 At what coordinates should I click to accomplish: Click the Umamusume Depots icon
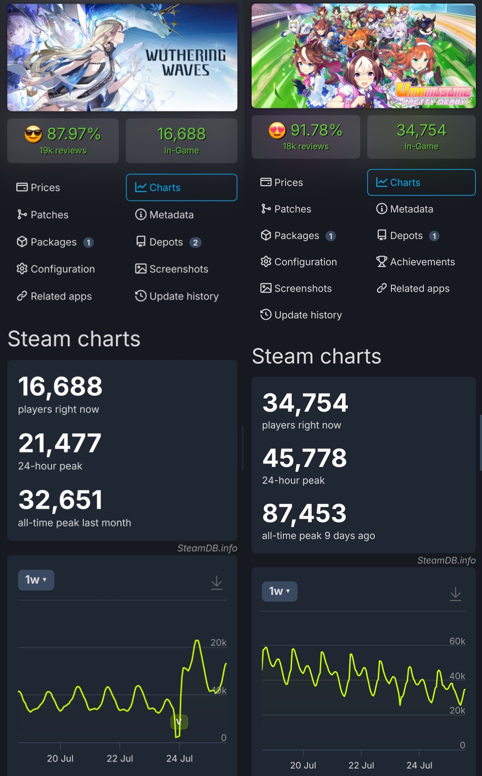tap(382, 235)
